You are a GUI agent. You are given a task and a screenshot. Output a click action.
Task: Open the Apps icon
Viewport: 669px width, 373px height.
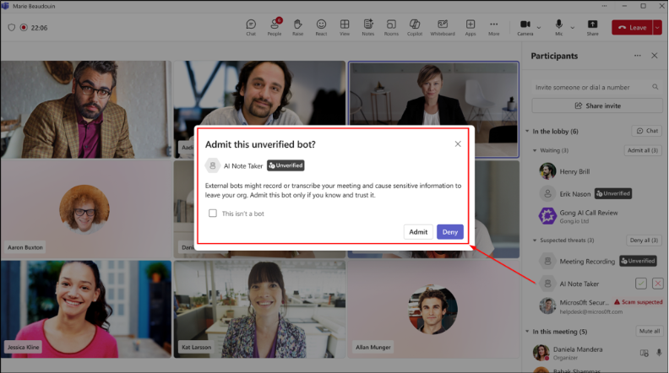470,27
